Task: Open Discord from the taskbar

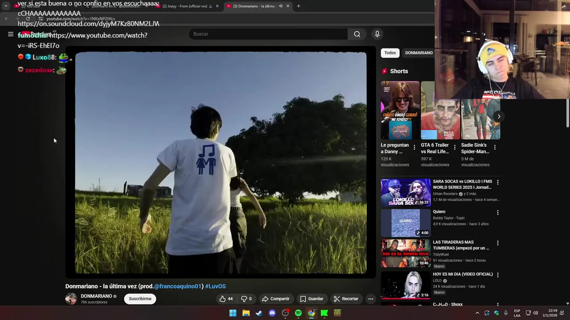Action: coord(272,313)
